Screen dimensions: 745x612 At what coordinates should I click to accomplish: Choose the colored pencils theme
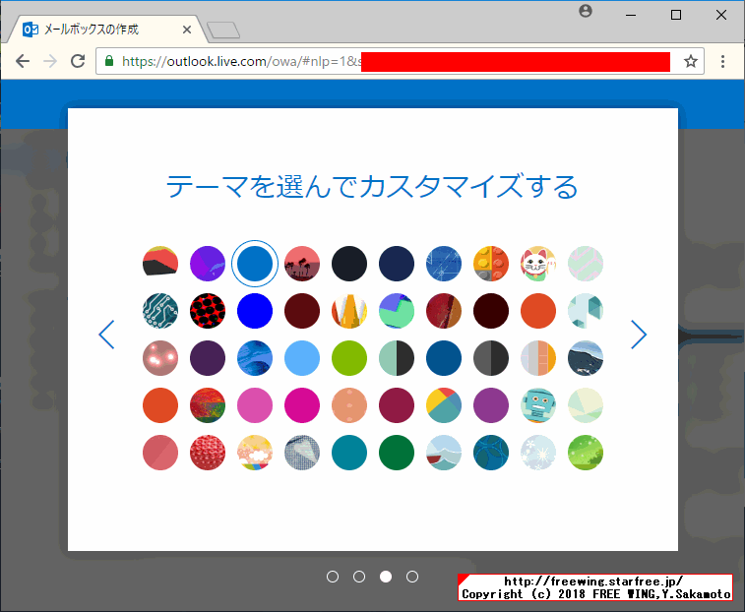349,311
